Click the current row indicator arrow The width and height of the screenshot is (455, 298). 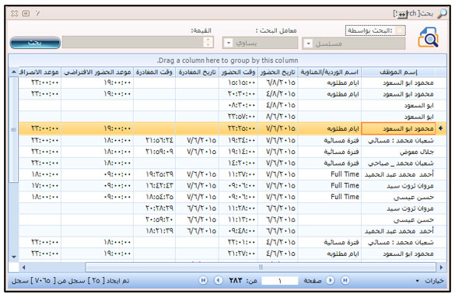pos(441,128)
